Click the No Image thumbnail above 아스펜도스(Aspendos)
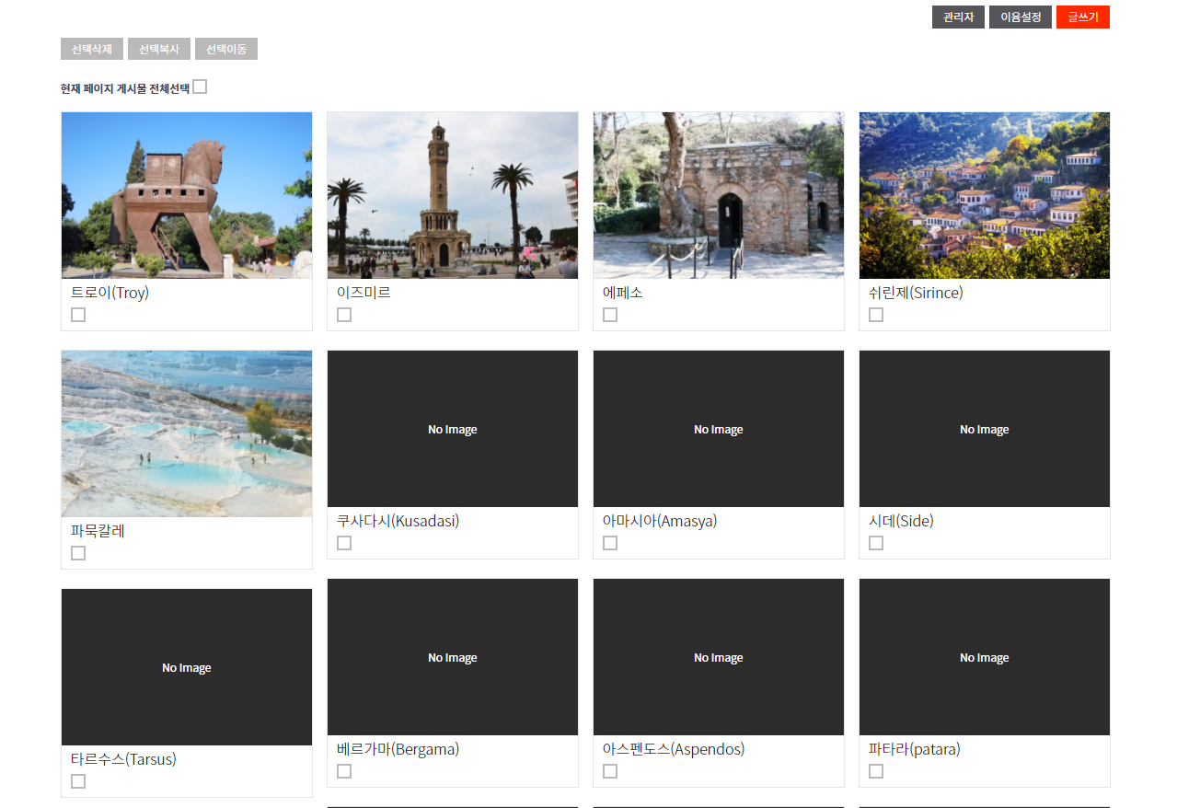The image size is (1200, 808). (x=719, y=657)
